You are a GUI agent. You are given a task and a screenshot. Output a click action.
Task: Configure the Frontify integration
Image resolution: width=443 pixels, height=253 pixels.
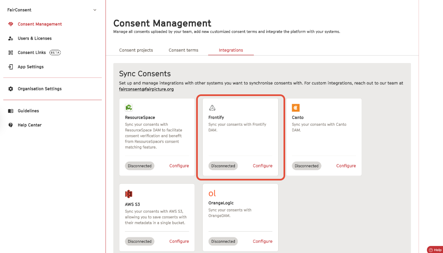(x=263, y=166)
